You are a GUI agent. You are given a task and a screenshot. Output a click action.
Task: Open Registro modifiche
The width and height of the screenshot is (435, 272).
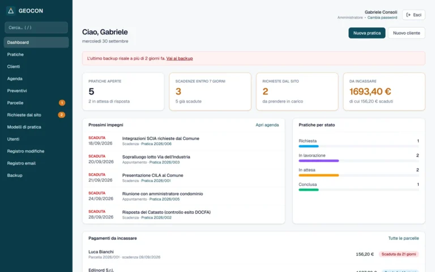coord(36,151)
